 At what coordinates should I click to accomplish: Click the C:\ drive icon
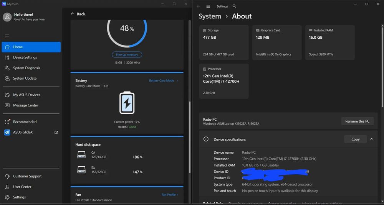[x=81, y=155]
